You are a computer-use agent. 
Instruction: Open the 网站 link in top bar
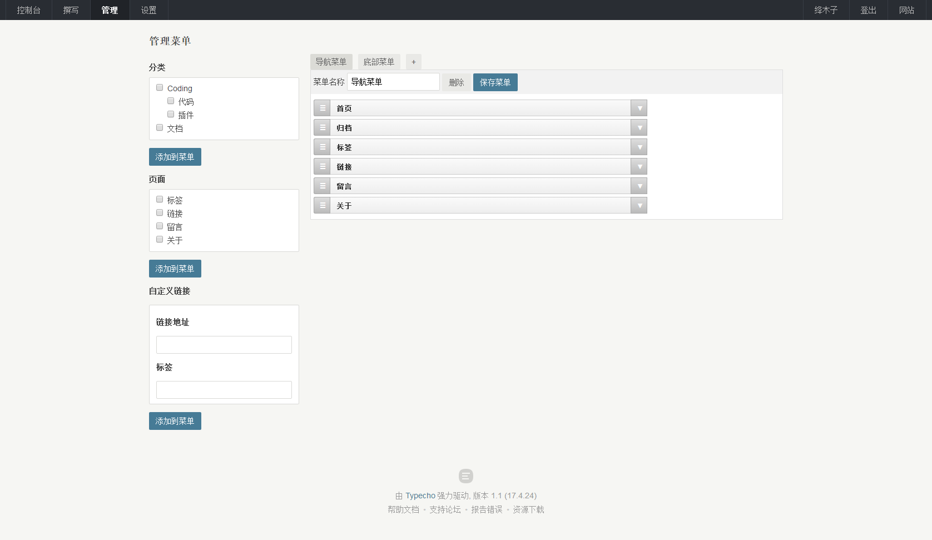click(906, 10)
